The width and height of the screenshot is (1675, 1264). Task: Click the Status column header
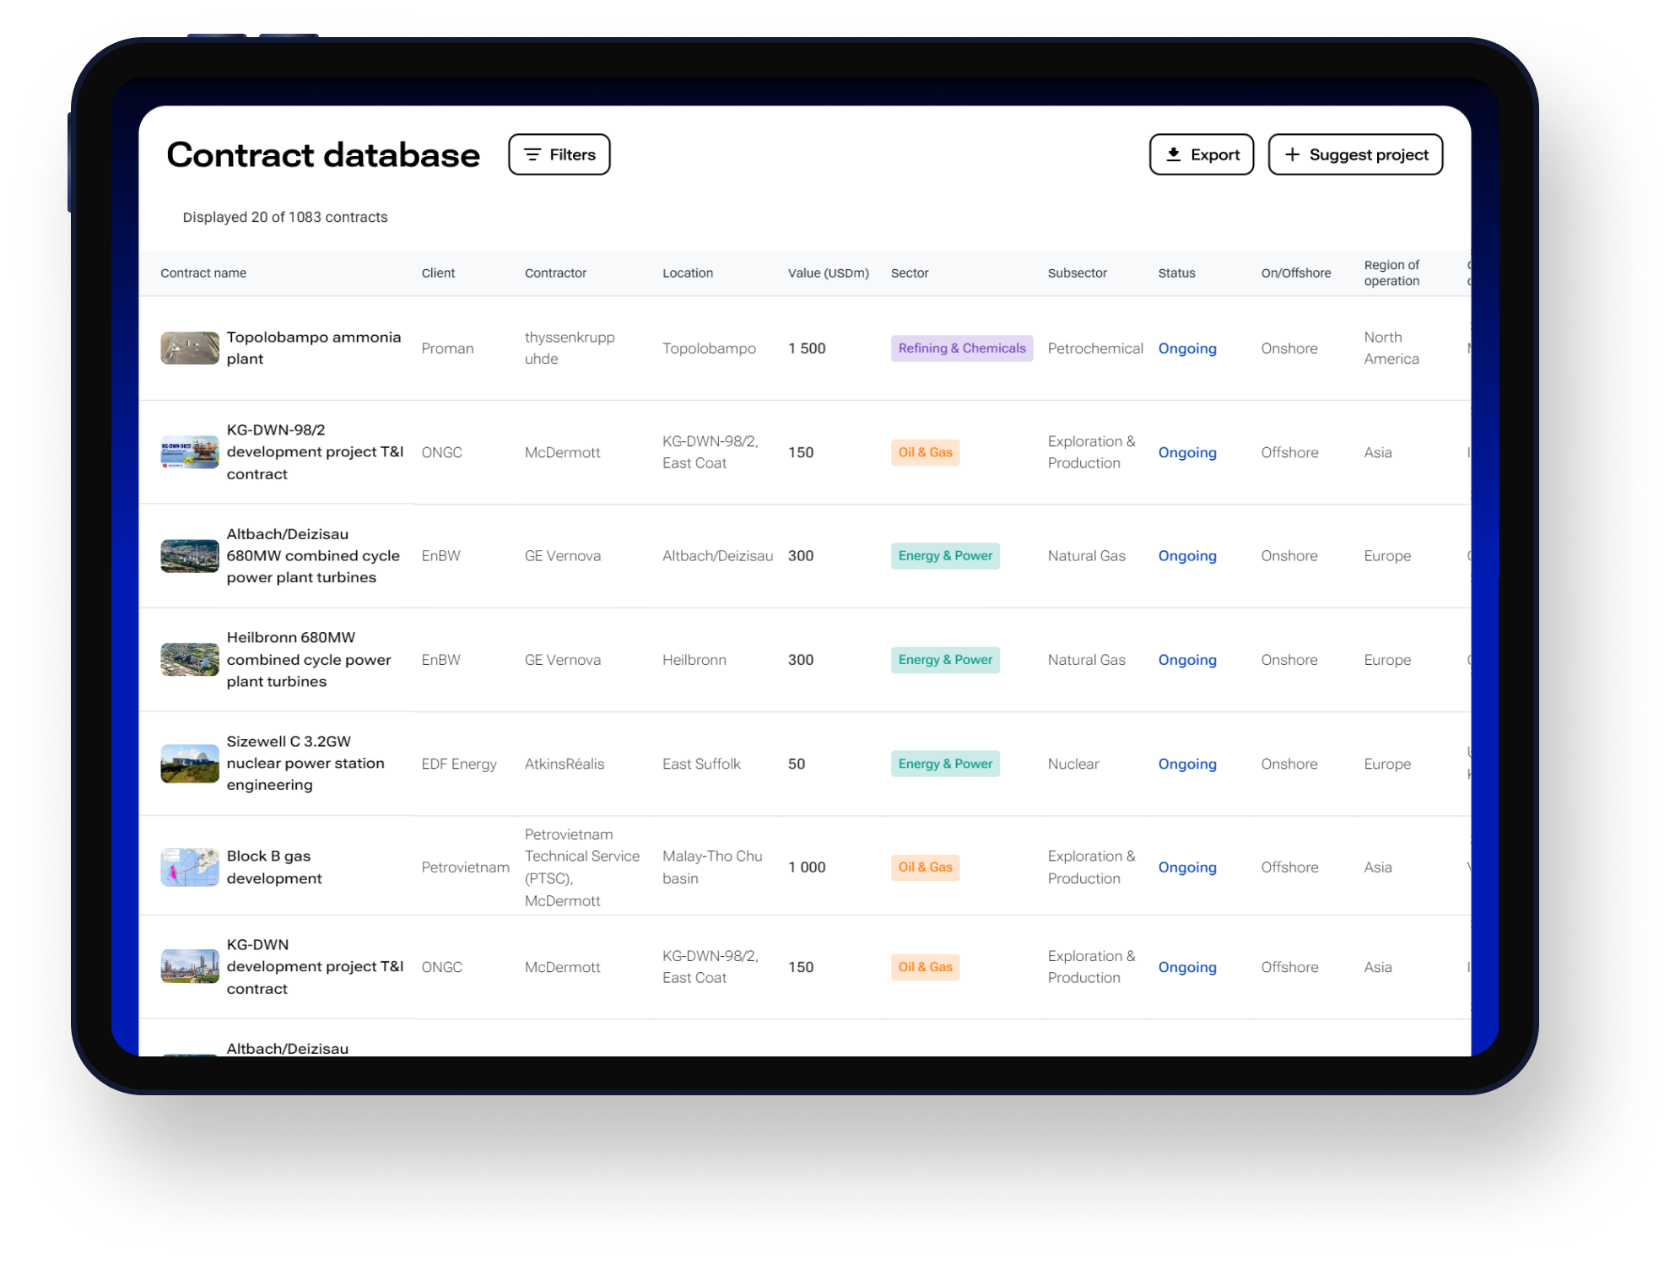1176,273
